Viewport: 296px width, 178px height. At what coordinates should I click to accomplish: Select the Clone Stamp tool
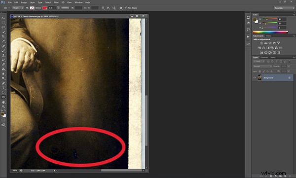coord(3,55)
